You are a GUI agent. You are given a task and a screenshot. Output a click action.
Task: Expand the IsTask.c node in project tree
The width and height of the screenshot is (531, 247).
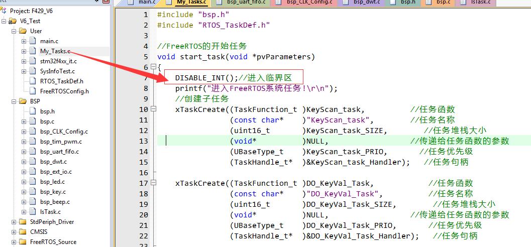tap(24, 212)
